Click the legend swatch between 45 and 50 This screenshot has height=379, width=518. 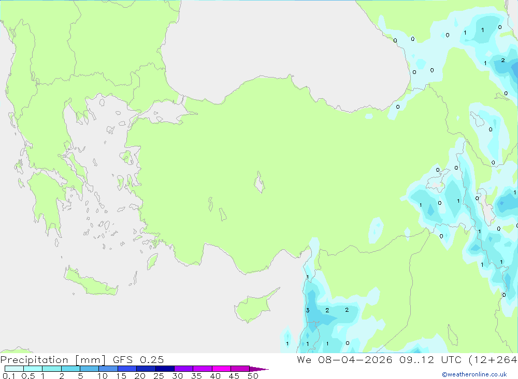point(240,369)
